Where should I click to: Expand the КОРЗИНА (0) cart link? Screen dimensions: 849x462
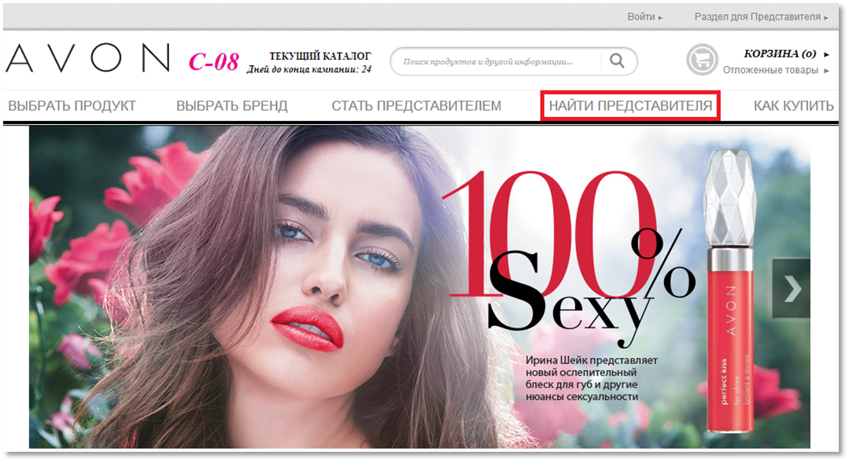point(786,53)
